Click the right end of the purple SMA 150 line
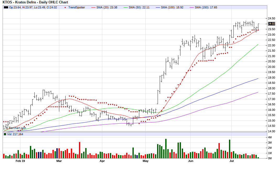Image resolution: width=278 pixels, height=169 pixels. click(258, 92)
